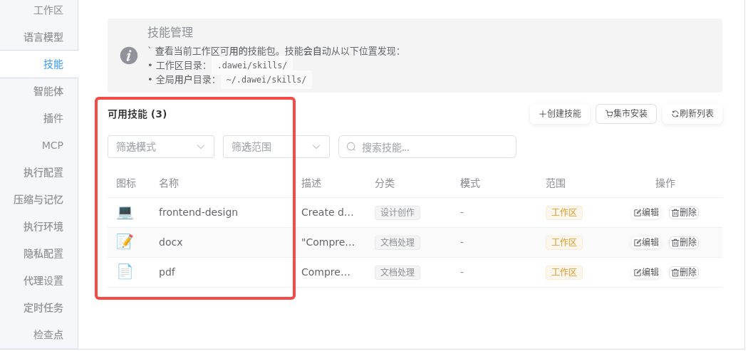
Task: Open the MCP settings tab
Action: (x=53, y=145)
